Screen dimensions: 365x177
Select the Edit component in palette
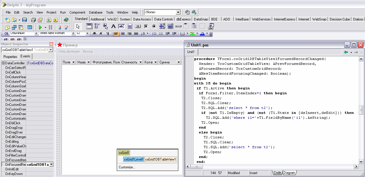click(x=121, y=27)
